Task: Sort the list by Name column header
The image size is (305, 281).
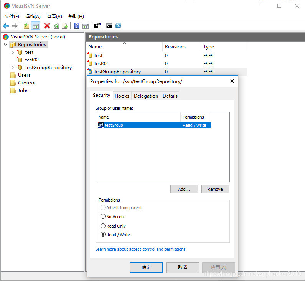Action: pos(124,47)
